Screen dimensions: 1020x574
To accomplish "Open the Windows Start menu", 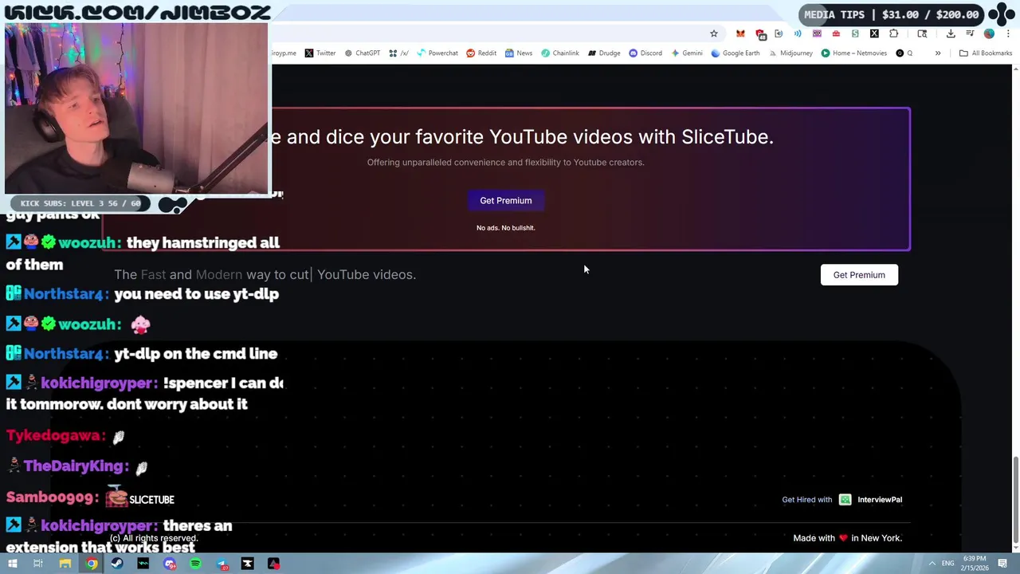I will click(x=12, y=564).
